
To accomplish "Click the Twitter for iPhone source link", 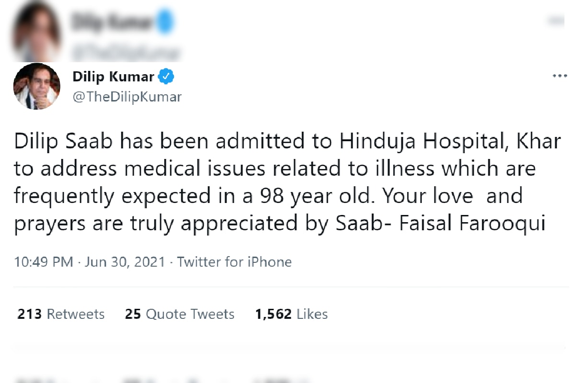I will 234,262.
